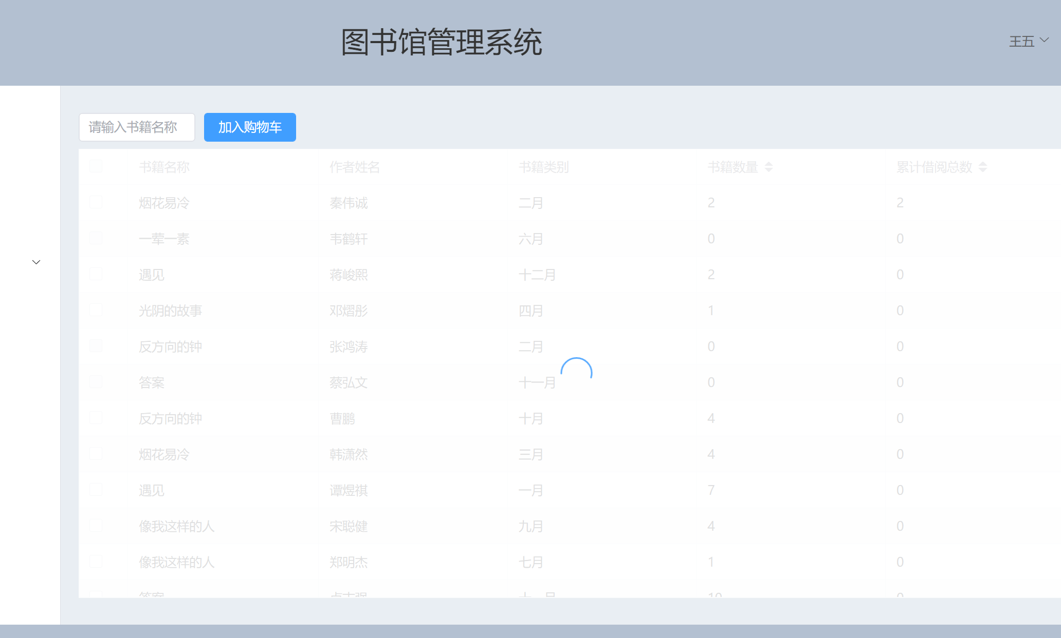Click the arrow icon beside 王五

1044,40
